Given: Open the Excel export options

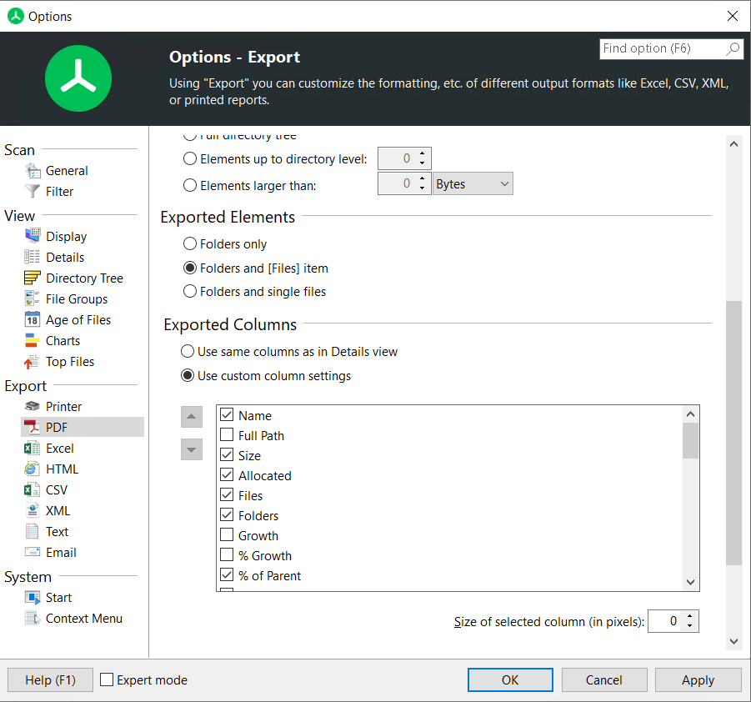Looking at the screenshot, I should pos(60,448).
